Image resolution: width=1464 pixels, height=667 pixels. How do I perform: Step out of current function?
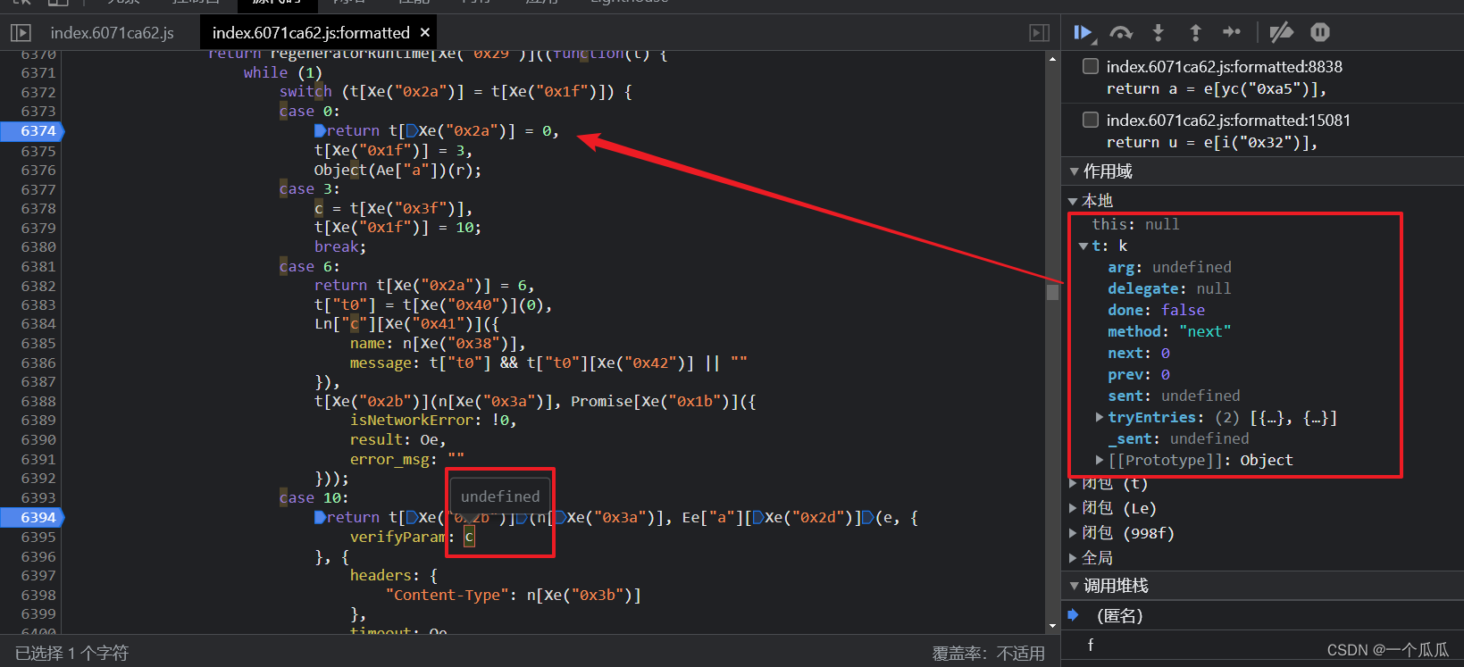click(x=1195, y=33)
